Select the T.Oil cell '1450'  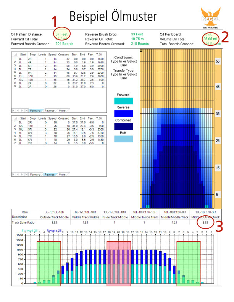point(100,140)
